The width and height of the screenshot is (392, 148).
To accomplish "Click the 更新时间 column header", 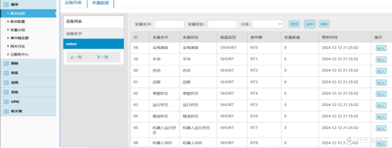I will (x=345, y=37).
